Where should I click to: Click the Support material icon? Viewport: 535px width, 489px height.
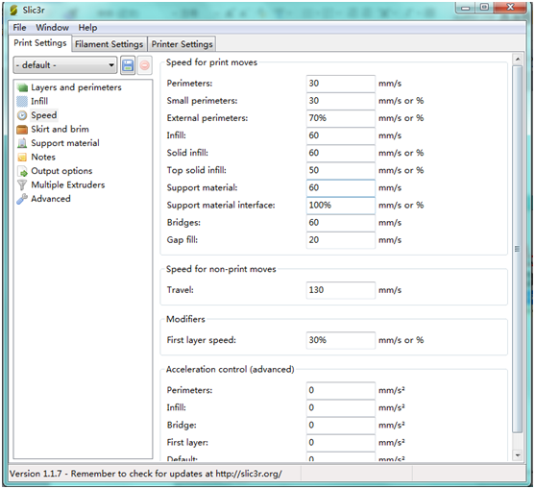click(22, 143)
